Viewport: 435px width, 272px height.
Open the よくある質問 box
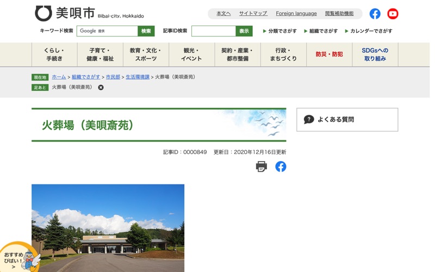pos(347,120)
